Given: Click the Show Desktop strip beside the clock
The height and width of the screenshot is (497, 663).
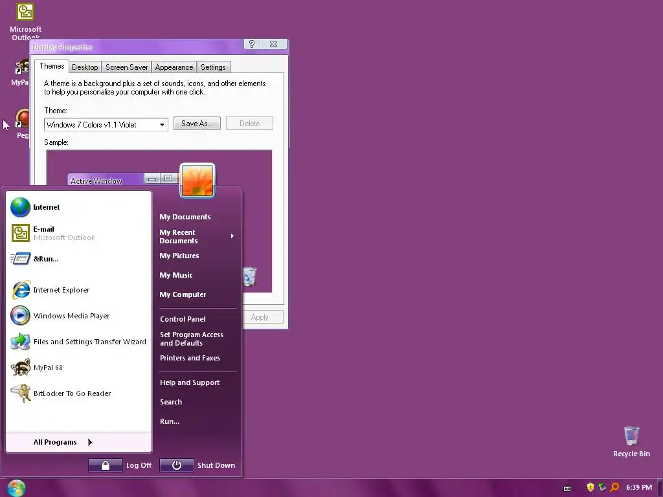Looking at the screenshot, I should click(660, 488).
